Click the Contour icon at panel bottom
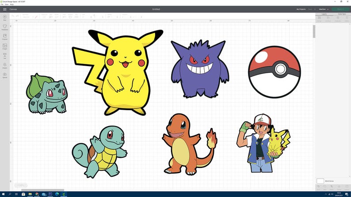 [346, 187]
